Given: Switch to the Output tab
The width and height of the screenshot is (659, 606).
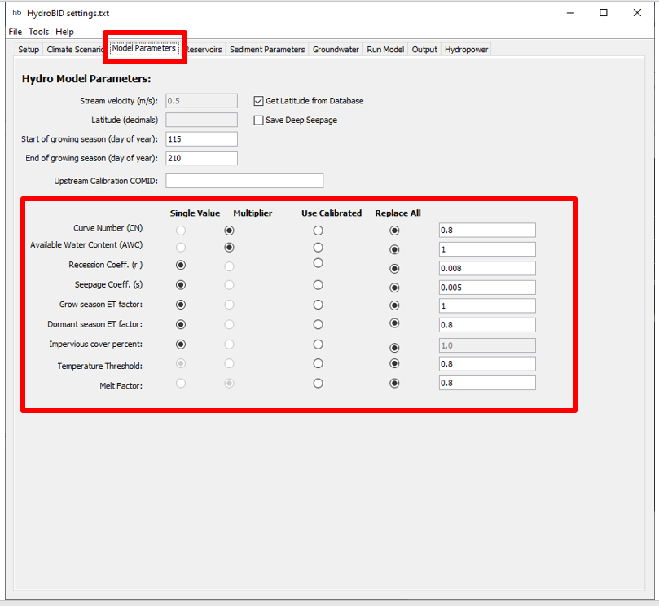Looking at the screenshot, I should pos(424,50).
